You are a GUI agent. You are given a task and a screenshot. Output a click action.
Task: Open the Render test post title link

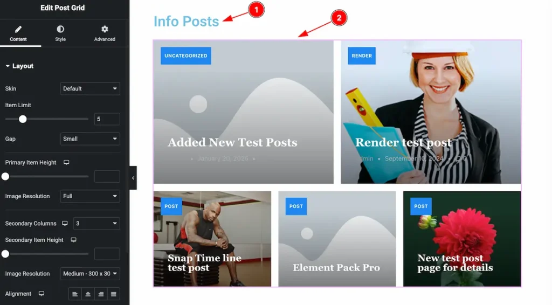point(403,142)
